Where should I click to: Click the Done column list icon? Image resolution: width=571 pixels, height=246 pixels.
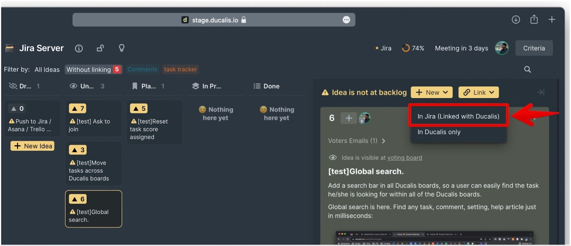(257, 86)
